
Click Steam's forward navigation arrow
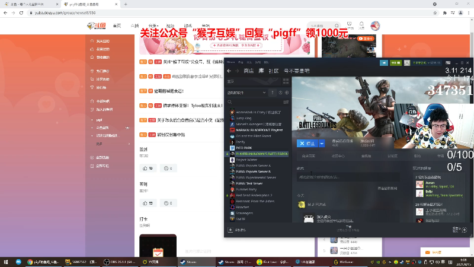[x=237, y=71]
